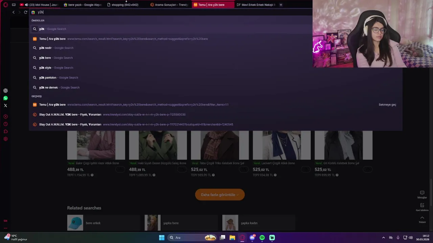Open Spotify from the taskbar
Image resolution: width=433 pixels, height=243 pixels.
point(262,238)
